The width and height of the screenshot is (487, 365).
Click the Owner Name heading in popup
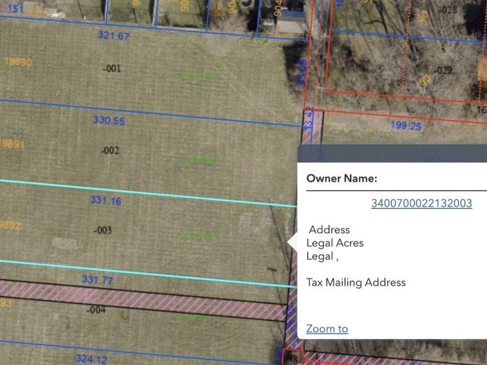coord(342,178)
